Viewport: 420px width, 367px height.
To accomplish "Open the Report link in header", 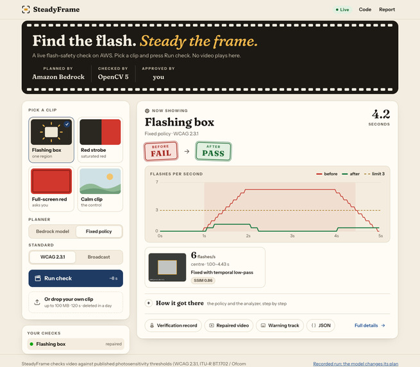I will pos(387,10).
